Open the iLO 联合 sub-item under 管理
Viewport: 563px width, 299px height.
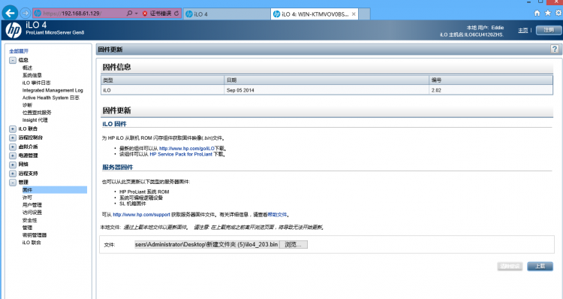click(x=32, y=243)
